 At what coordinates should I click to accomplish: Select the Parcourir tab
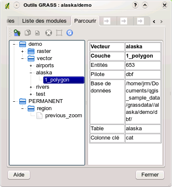(85, 21)
